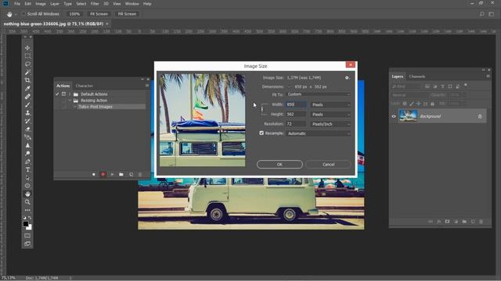Toggle Scroll All Windows checkbox

click(23, 14)
